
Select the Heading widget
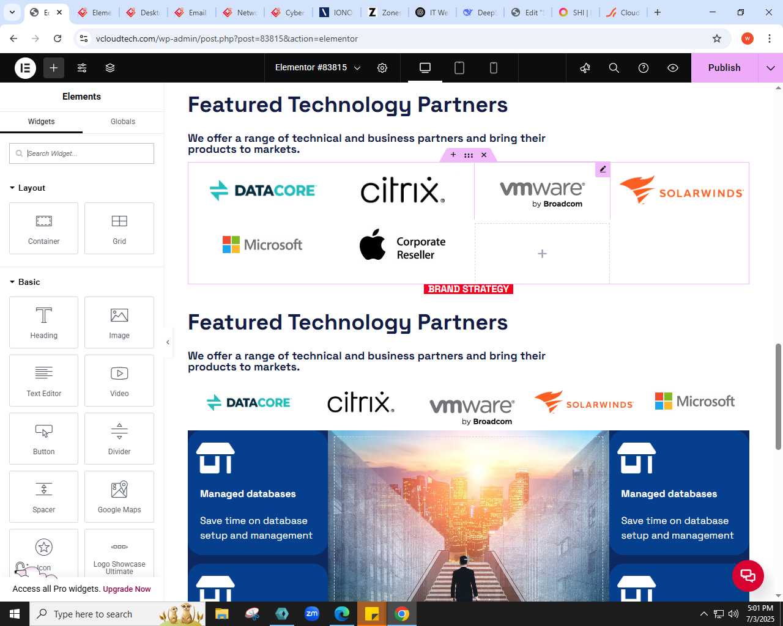43,322
